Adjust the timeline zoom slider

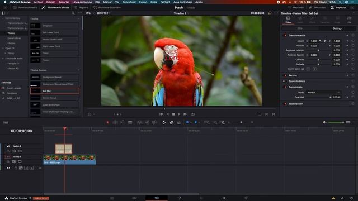(241, 122)
